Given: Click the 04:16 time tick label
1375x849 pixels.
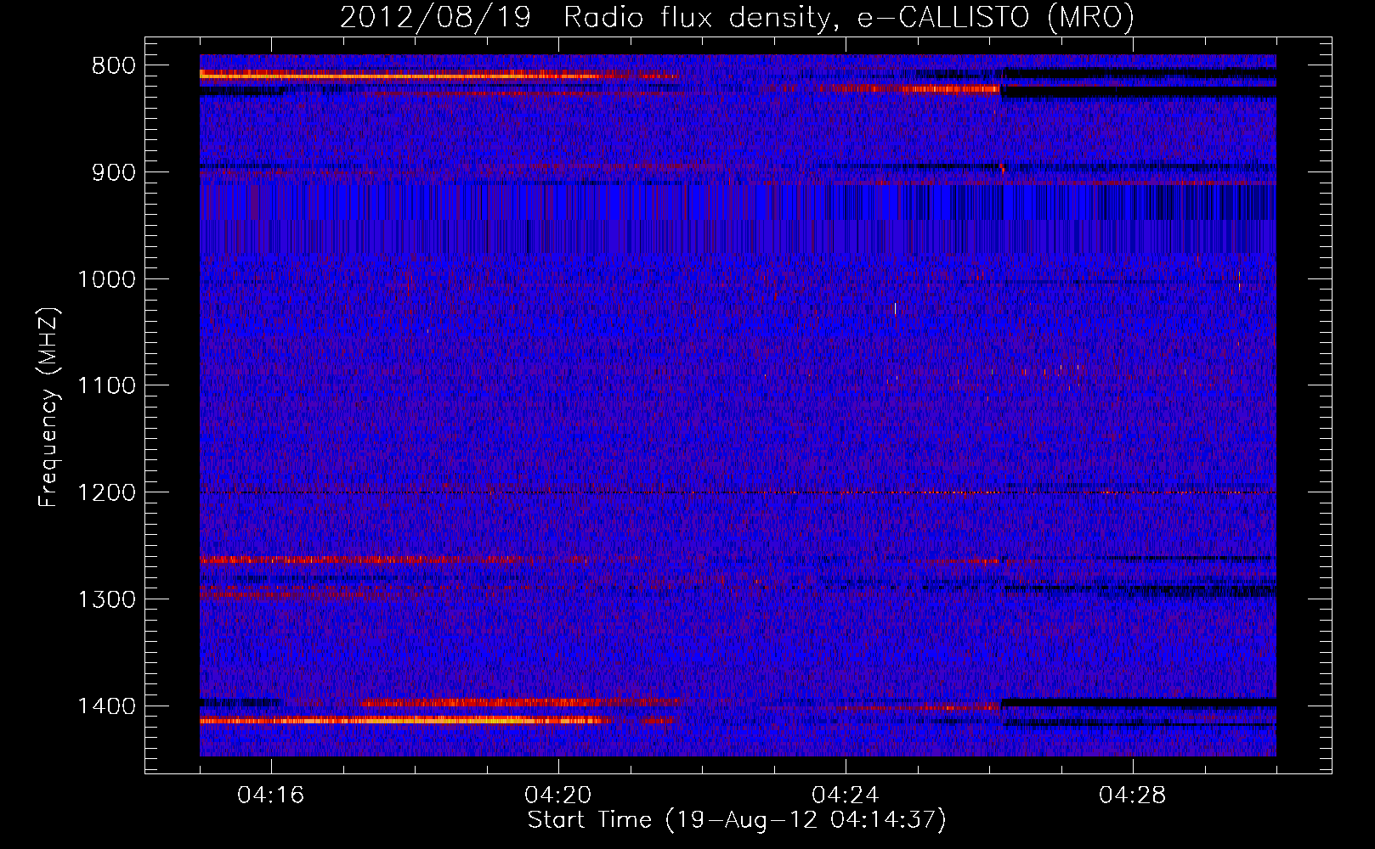Looking at the screenshot, I should [x=271, y=796].
